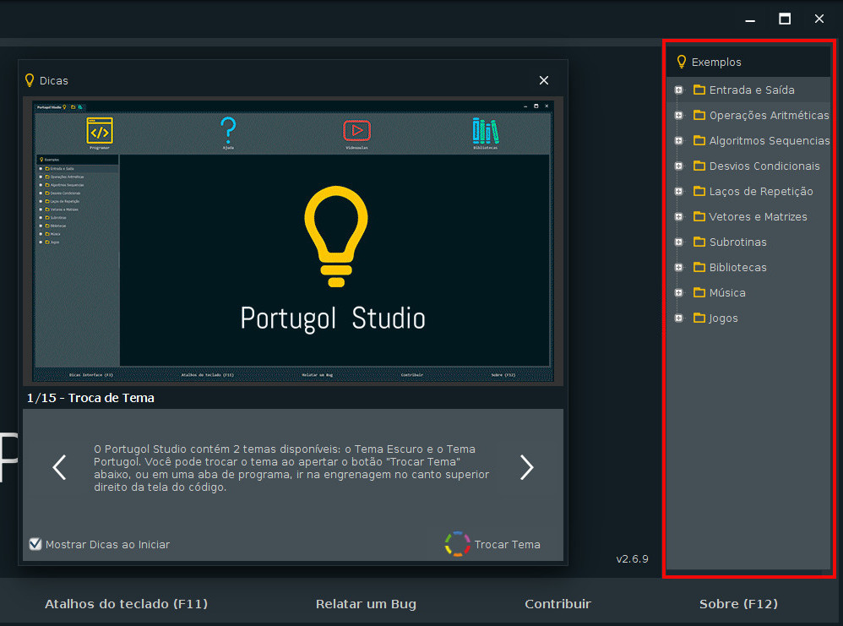
Task: Expand the Algoritmos Sequenciais folder
Action: (678, 141)
